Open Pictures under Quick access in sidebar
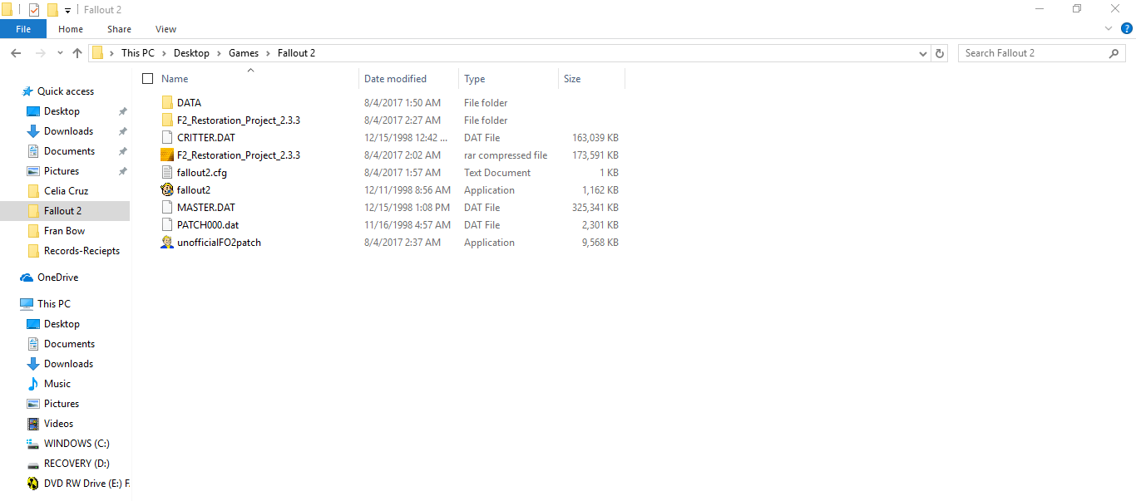 click(62, 171)
